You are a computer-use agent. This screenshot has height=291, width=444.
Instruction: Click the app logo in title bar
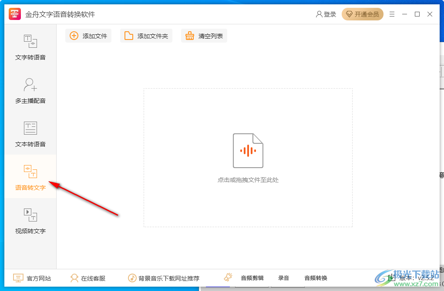point(14,13)
